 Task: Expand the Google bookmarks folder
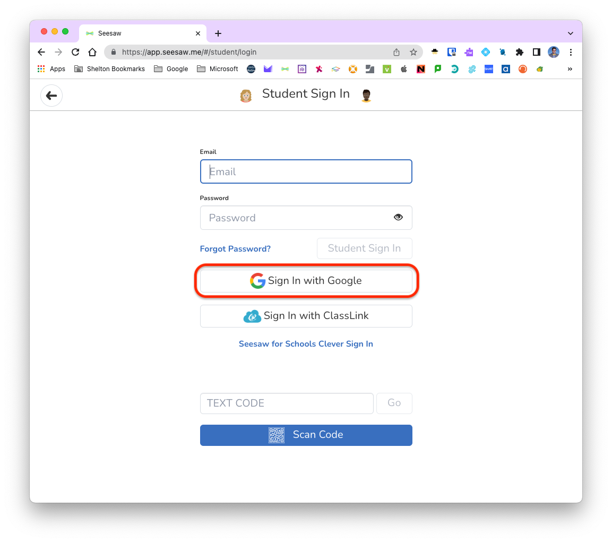pyautogui.click(x=171, y=69)
